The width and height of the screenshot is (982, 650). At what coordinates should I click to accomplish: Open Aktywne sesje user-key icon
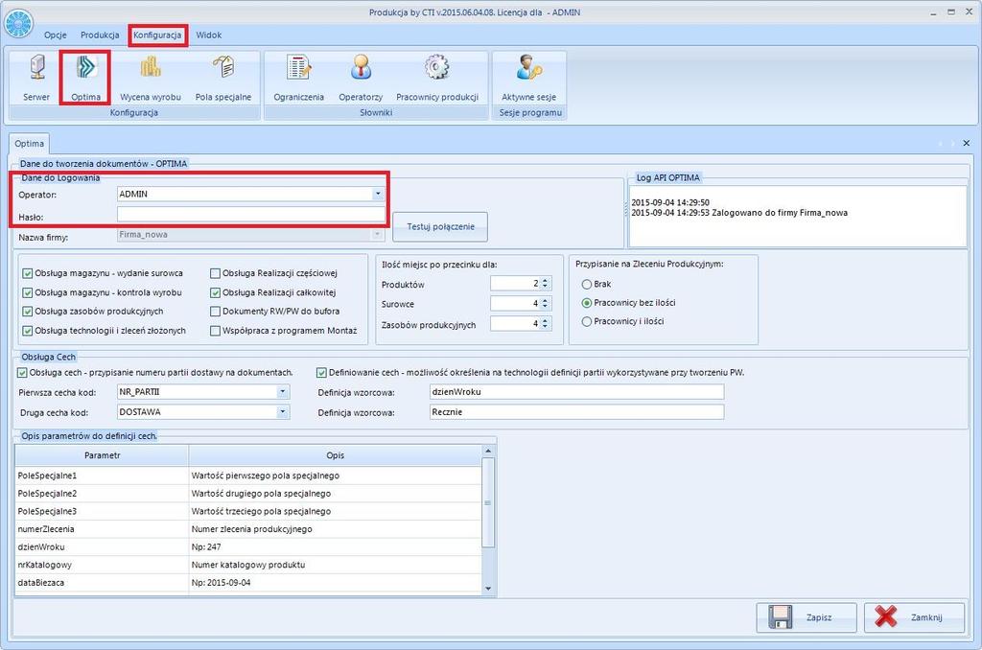(x=529, y=67)
